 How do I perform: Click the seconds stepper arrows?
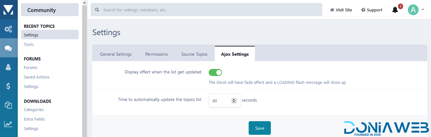click(x=234, y=101)
